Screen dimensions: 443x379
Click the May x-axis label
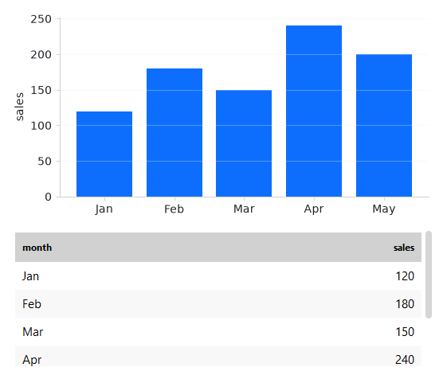(x=384, y=209)
